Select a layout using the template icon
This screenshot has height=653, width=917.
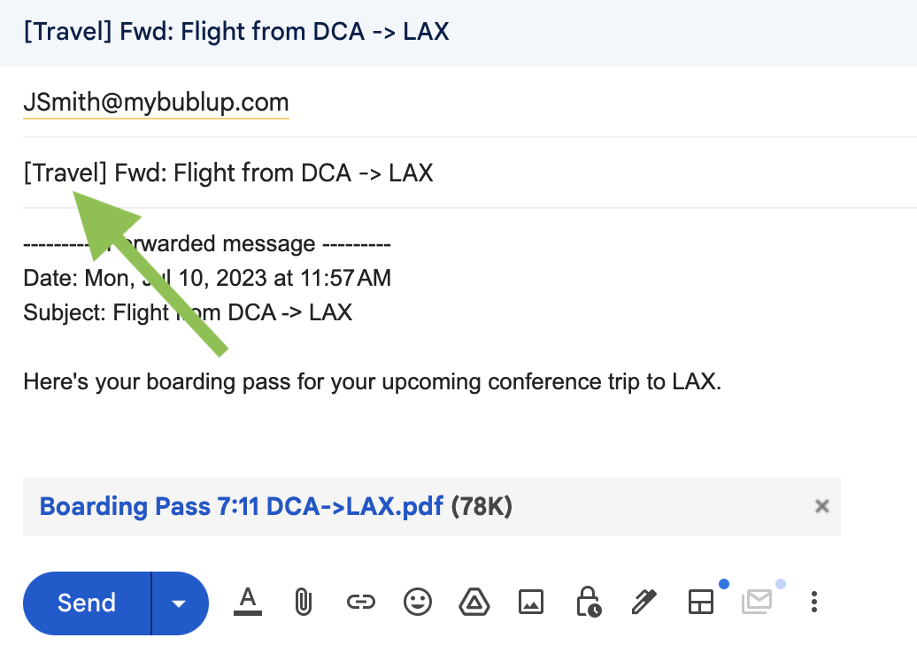[x=701, y=603]
